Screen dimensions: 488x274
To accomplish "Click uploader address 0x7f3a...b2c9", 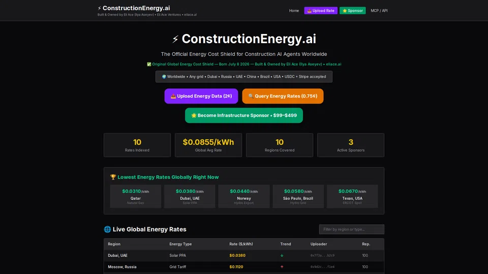I will (x=322, y=255).
